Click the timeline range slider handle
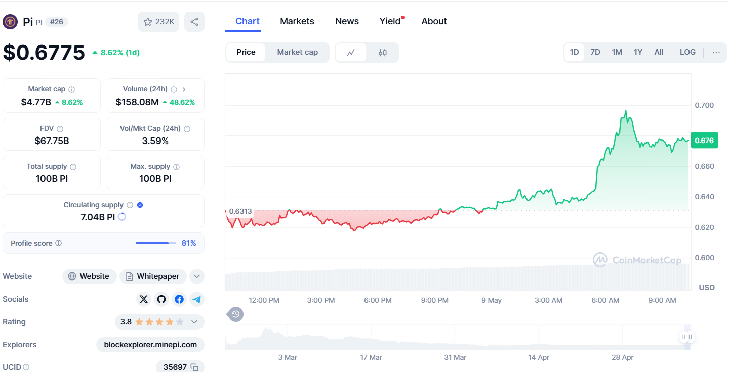Screen dimensions: 729x372 (x=687, y=337)
